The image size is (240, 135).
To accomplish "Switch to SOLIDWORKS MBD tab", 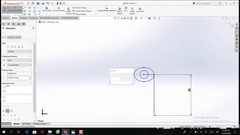I will point(69,18).
